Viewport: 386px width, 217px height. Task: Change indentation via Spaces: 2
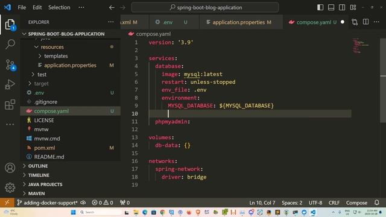292,203
